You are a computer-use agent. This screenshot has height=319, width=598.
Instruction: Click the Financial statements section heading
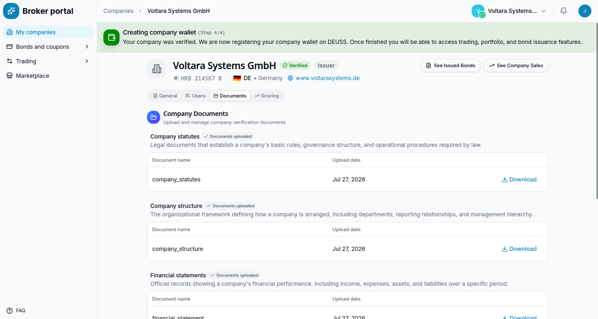tap(178, 275)
